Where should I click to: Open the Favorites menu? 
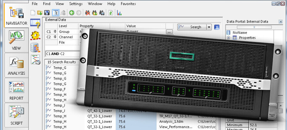point(128,4)
